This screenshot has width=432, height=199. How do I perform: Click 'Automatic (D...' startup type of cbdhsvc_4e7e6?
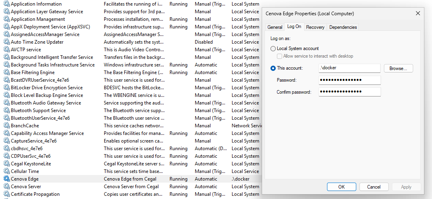click(x=211, y=149)
